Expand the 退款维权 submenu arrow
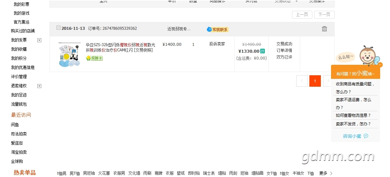Viewport: 390px width, 177px height. pyautogui.click(x=39, y=86)
